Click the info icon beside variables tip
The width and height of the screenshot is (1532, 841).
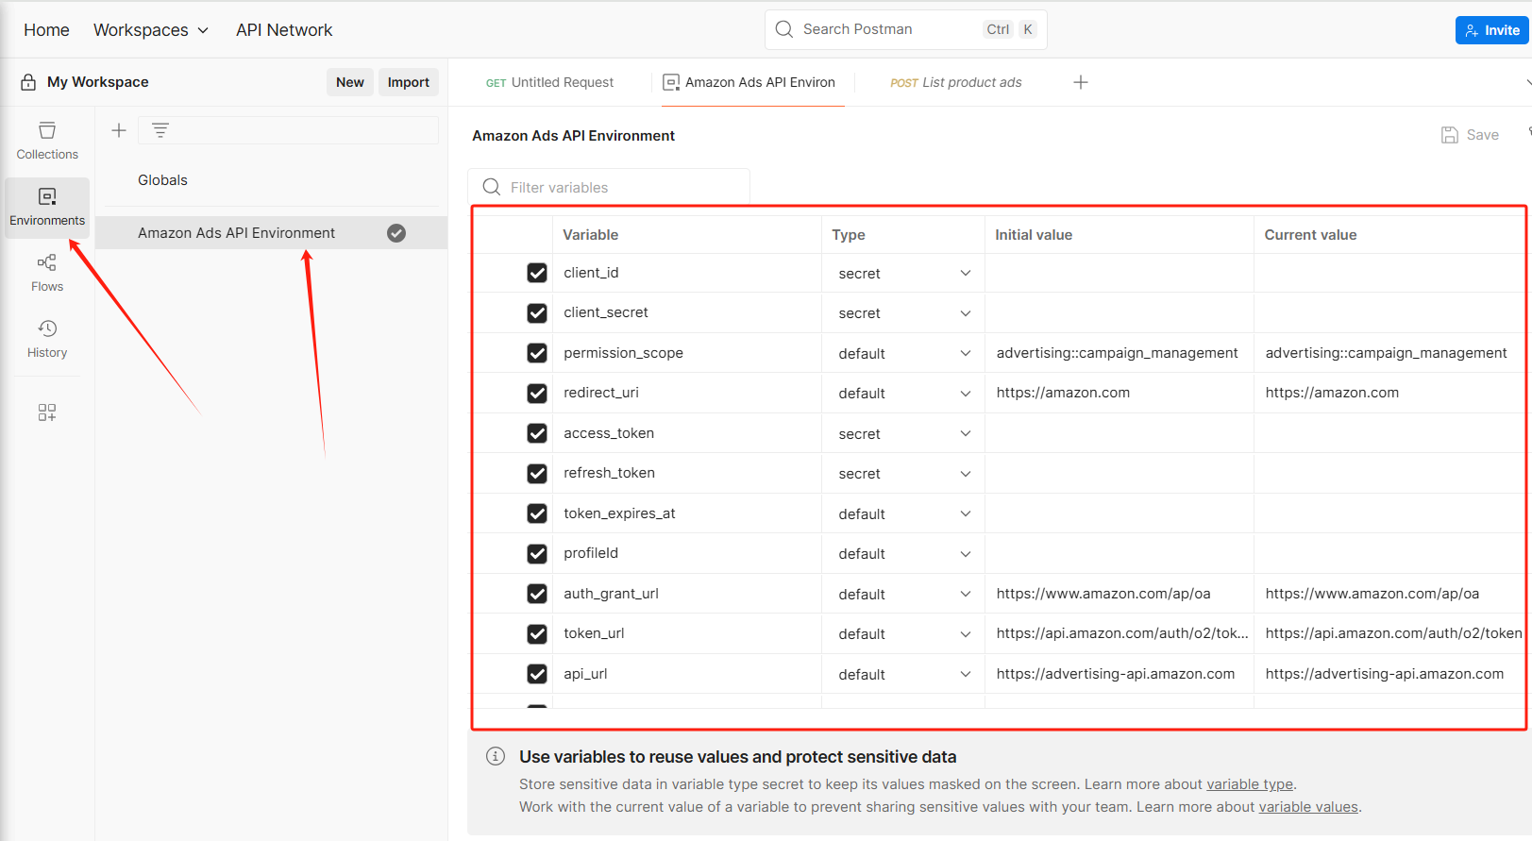(496, 756)
